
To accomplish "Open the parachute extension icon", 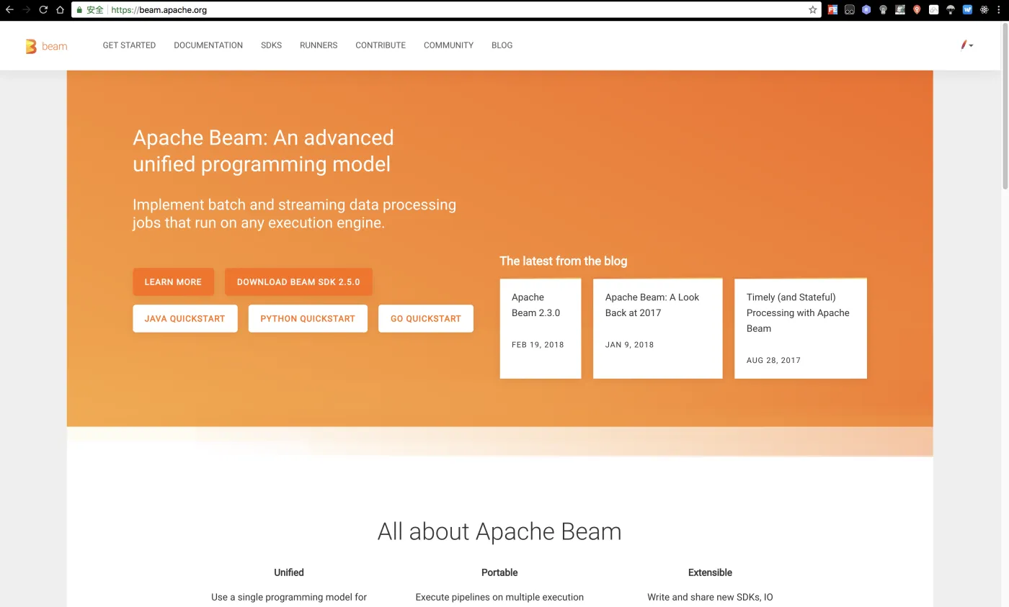I will [x=951, y=10].
